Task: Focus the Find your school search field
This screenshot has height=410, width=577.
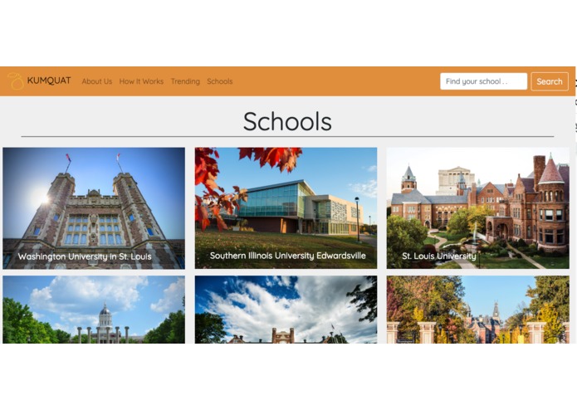Action: 483,81
